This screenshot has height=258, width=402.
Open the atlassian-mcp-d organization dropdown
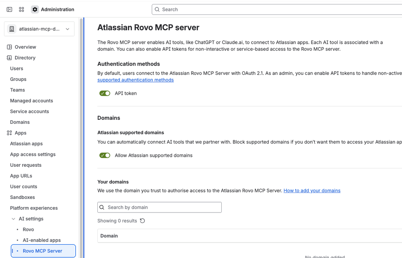(39, 29)
